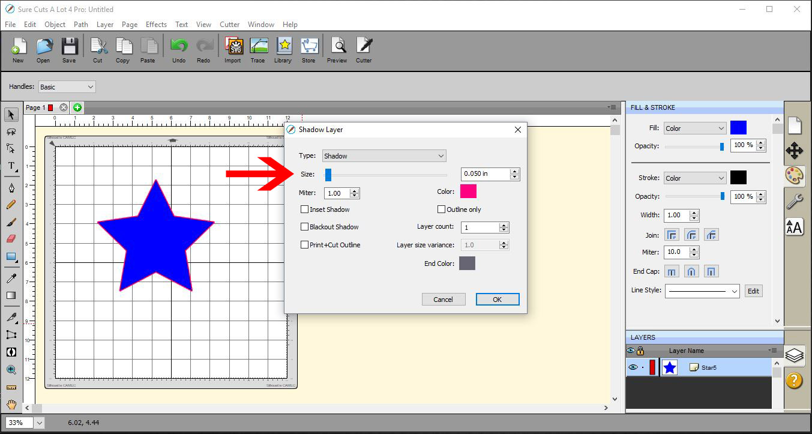Open the Fill & Stroke palette tab icon

pos(794,175)
